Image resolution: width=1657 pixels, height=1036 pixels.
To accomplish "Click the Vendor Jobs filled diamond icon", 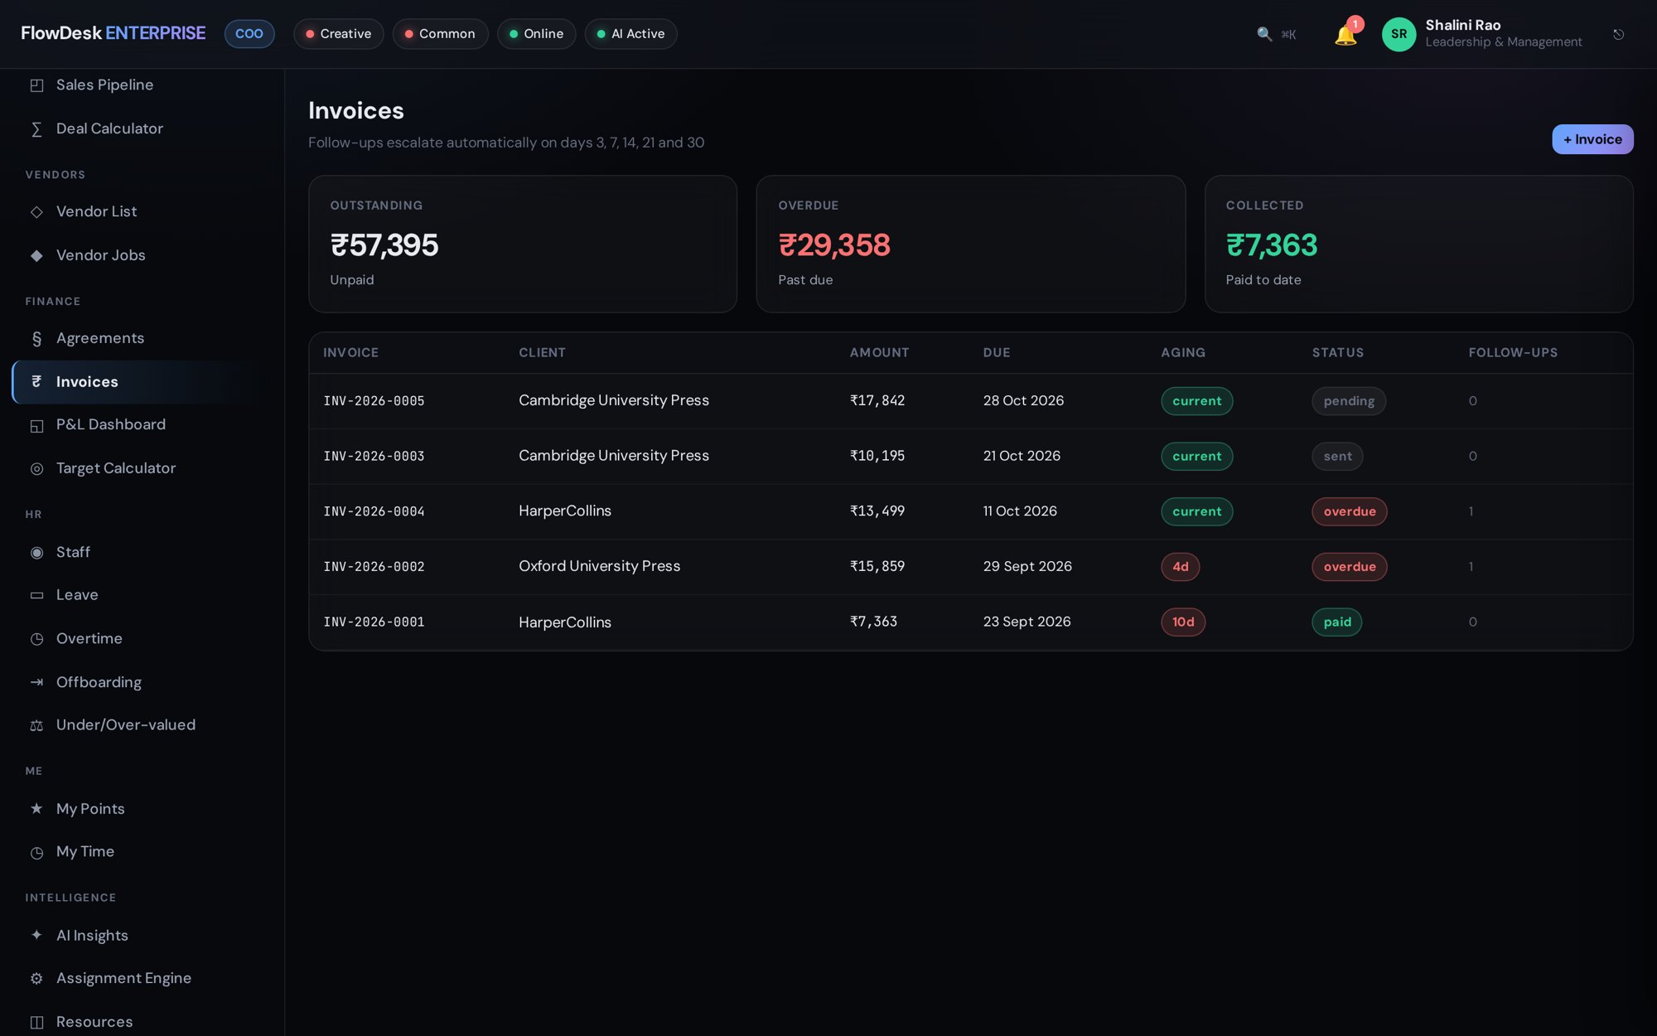I will click(36, 256).
